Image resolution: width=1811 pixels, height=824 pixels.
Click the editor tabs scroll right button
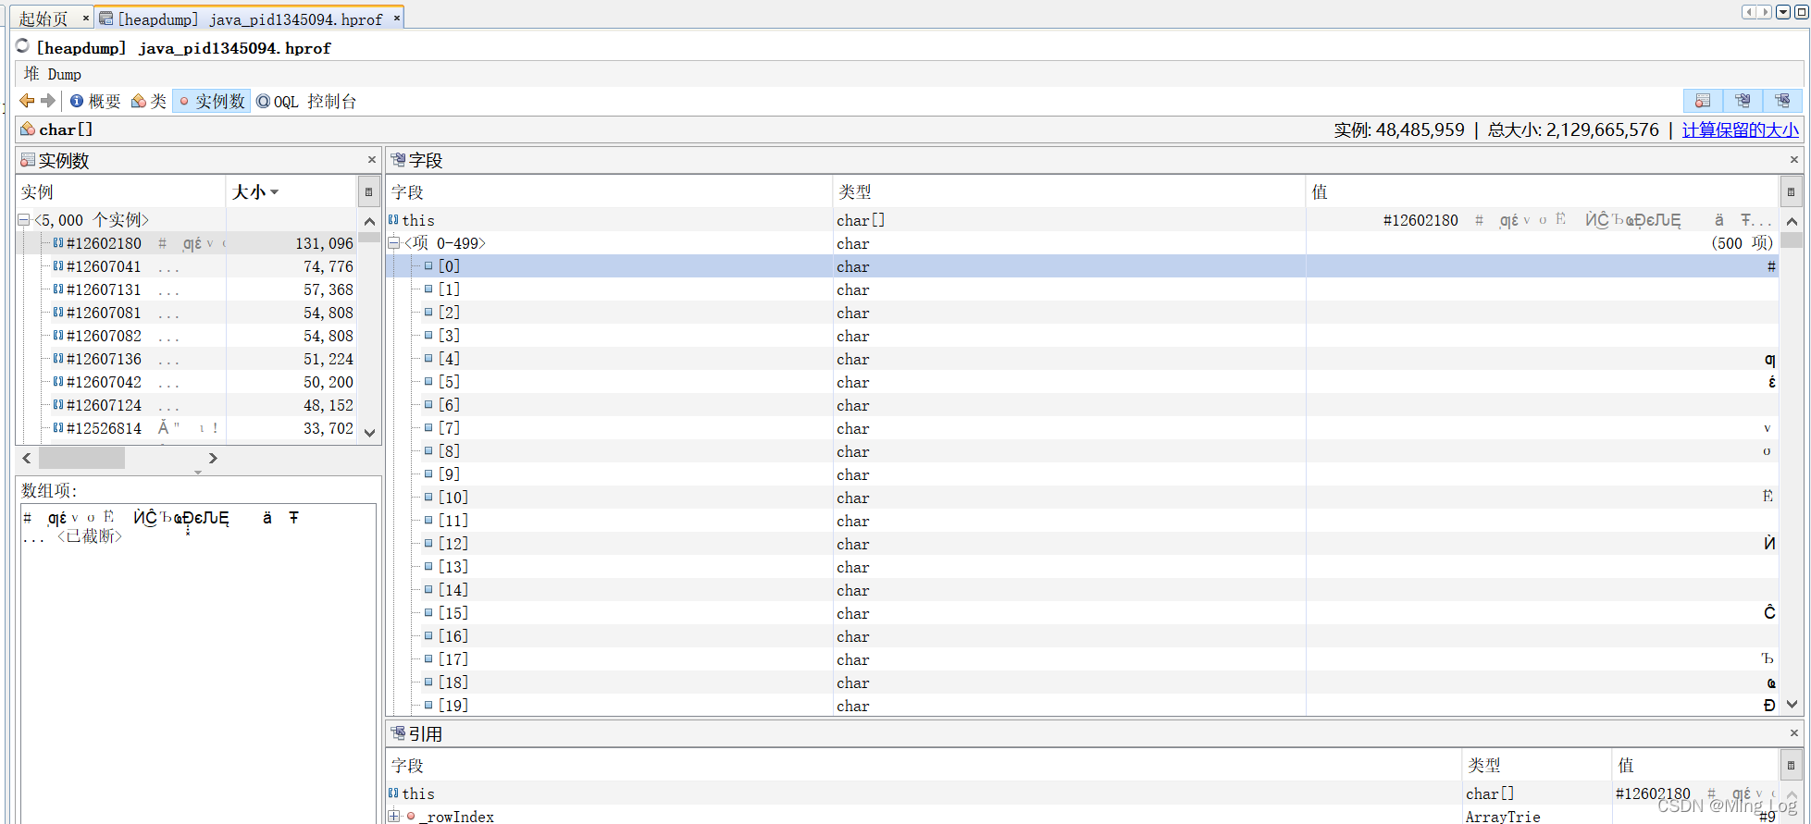pyautogui.click(x=1765, y=12)
